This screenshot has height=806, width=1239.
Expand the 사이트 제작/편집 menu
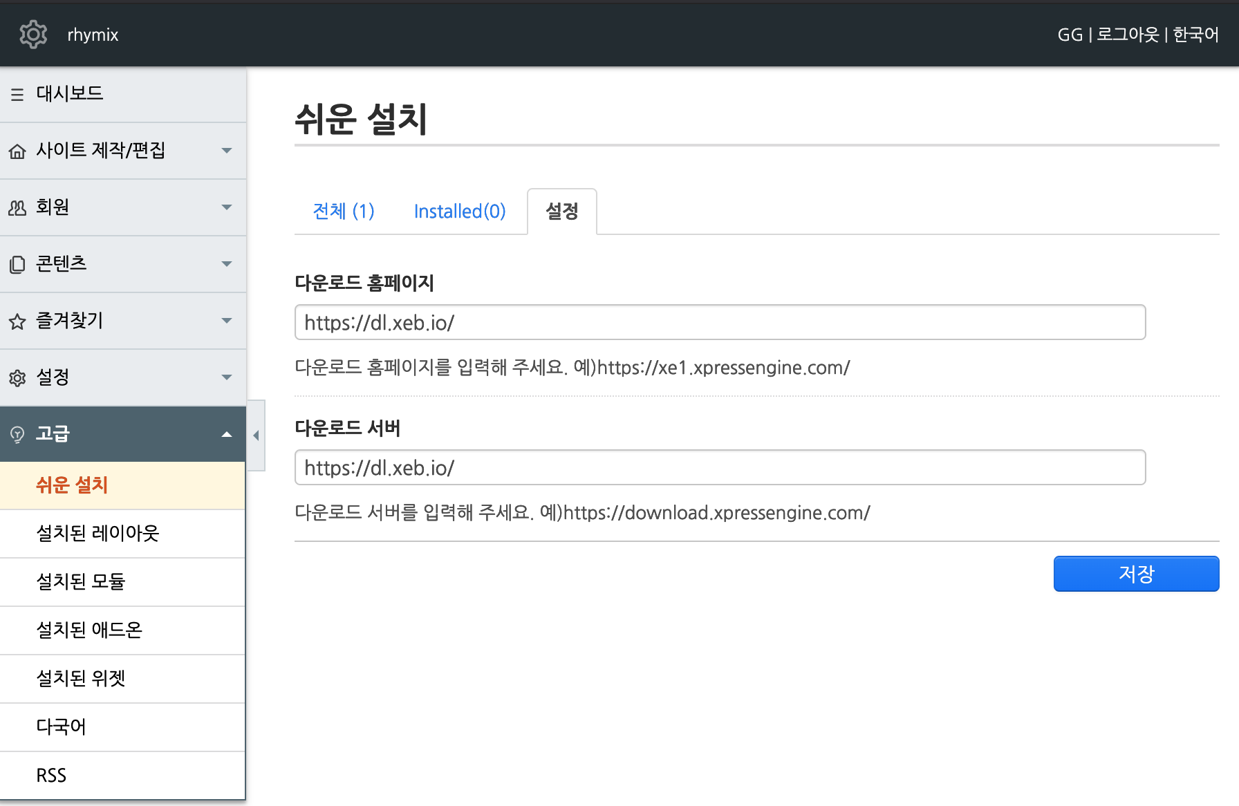pos(227,151)
